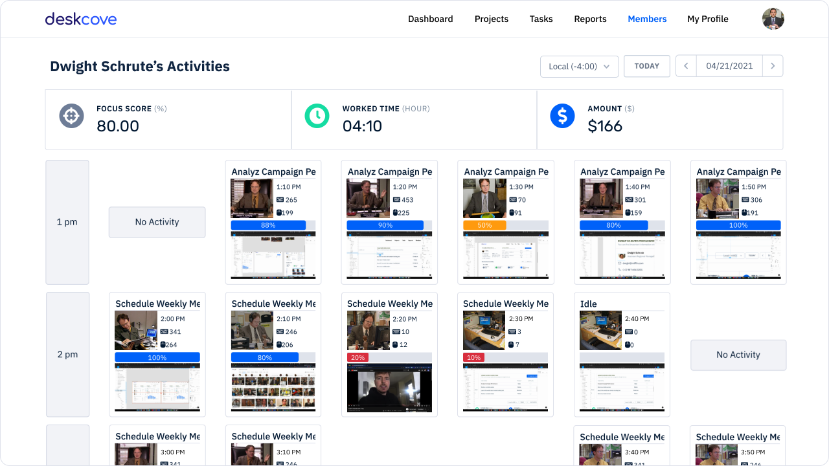Viewport: 829px width, 466px height.
Task: Open the 2:10 PM desktop screenshot thumbnail
Action: [x=273, y=388]
